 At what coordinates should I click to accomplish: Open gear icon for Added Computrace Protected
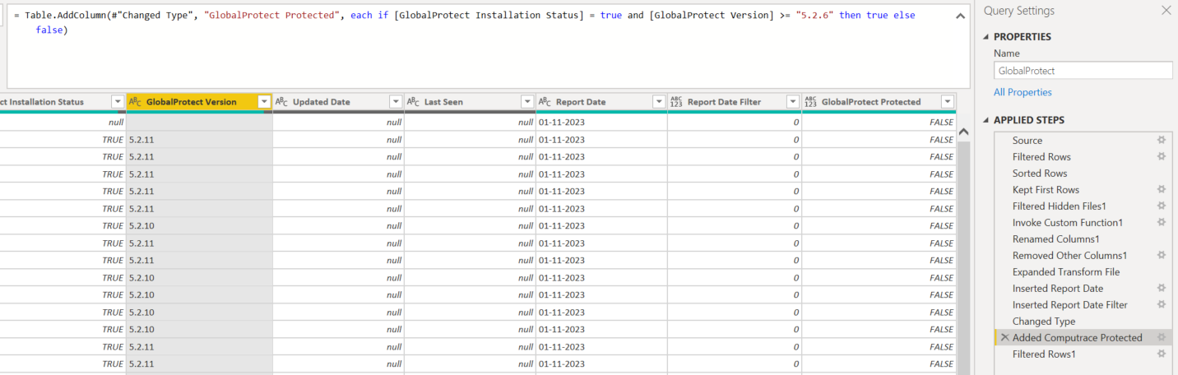pos(1161,338)
